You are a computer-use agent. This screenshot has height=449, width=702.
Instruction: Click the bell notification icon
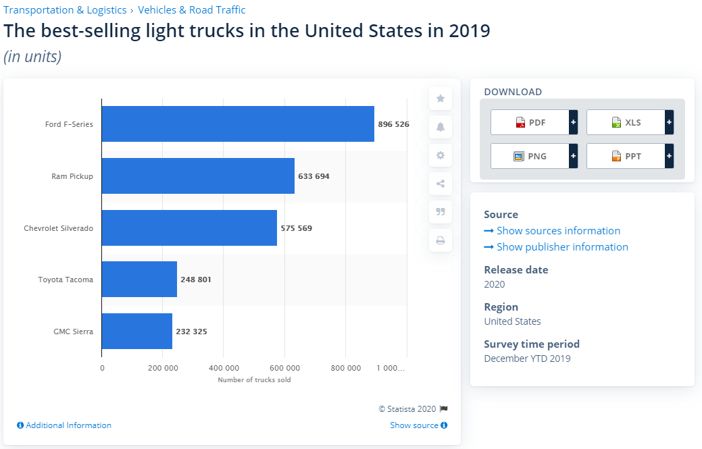tap(441, 127)
